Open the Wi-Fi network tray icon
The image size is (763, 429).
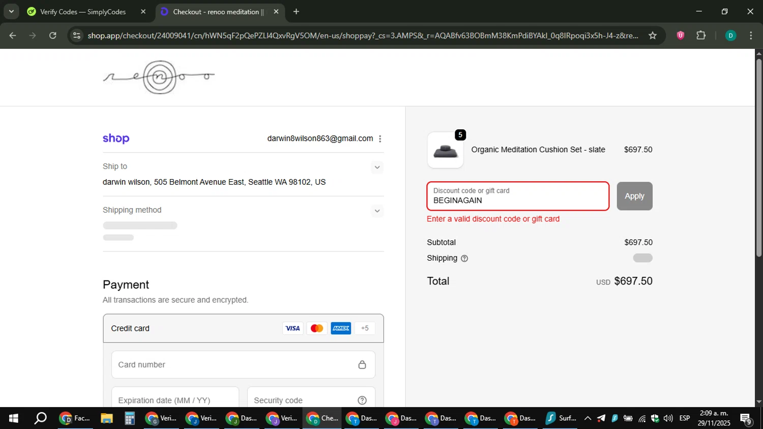642,418
